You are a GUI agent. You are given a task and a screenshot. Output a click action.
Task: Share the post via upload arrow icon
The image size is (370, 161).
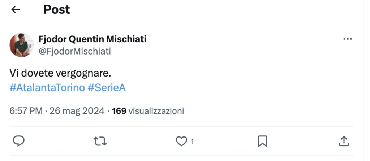344,141
